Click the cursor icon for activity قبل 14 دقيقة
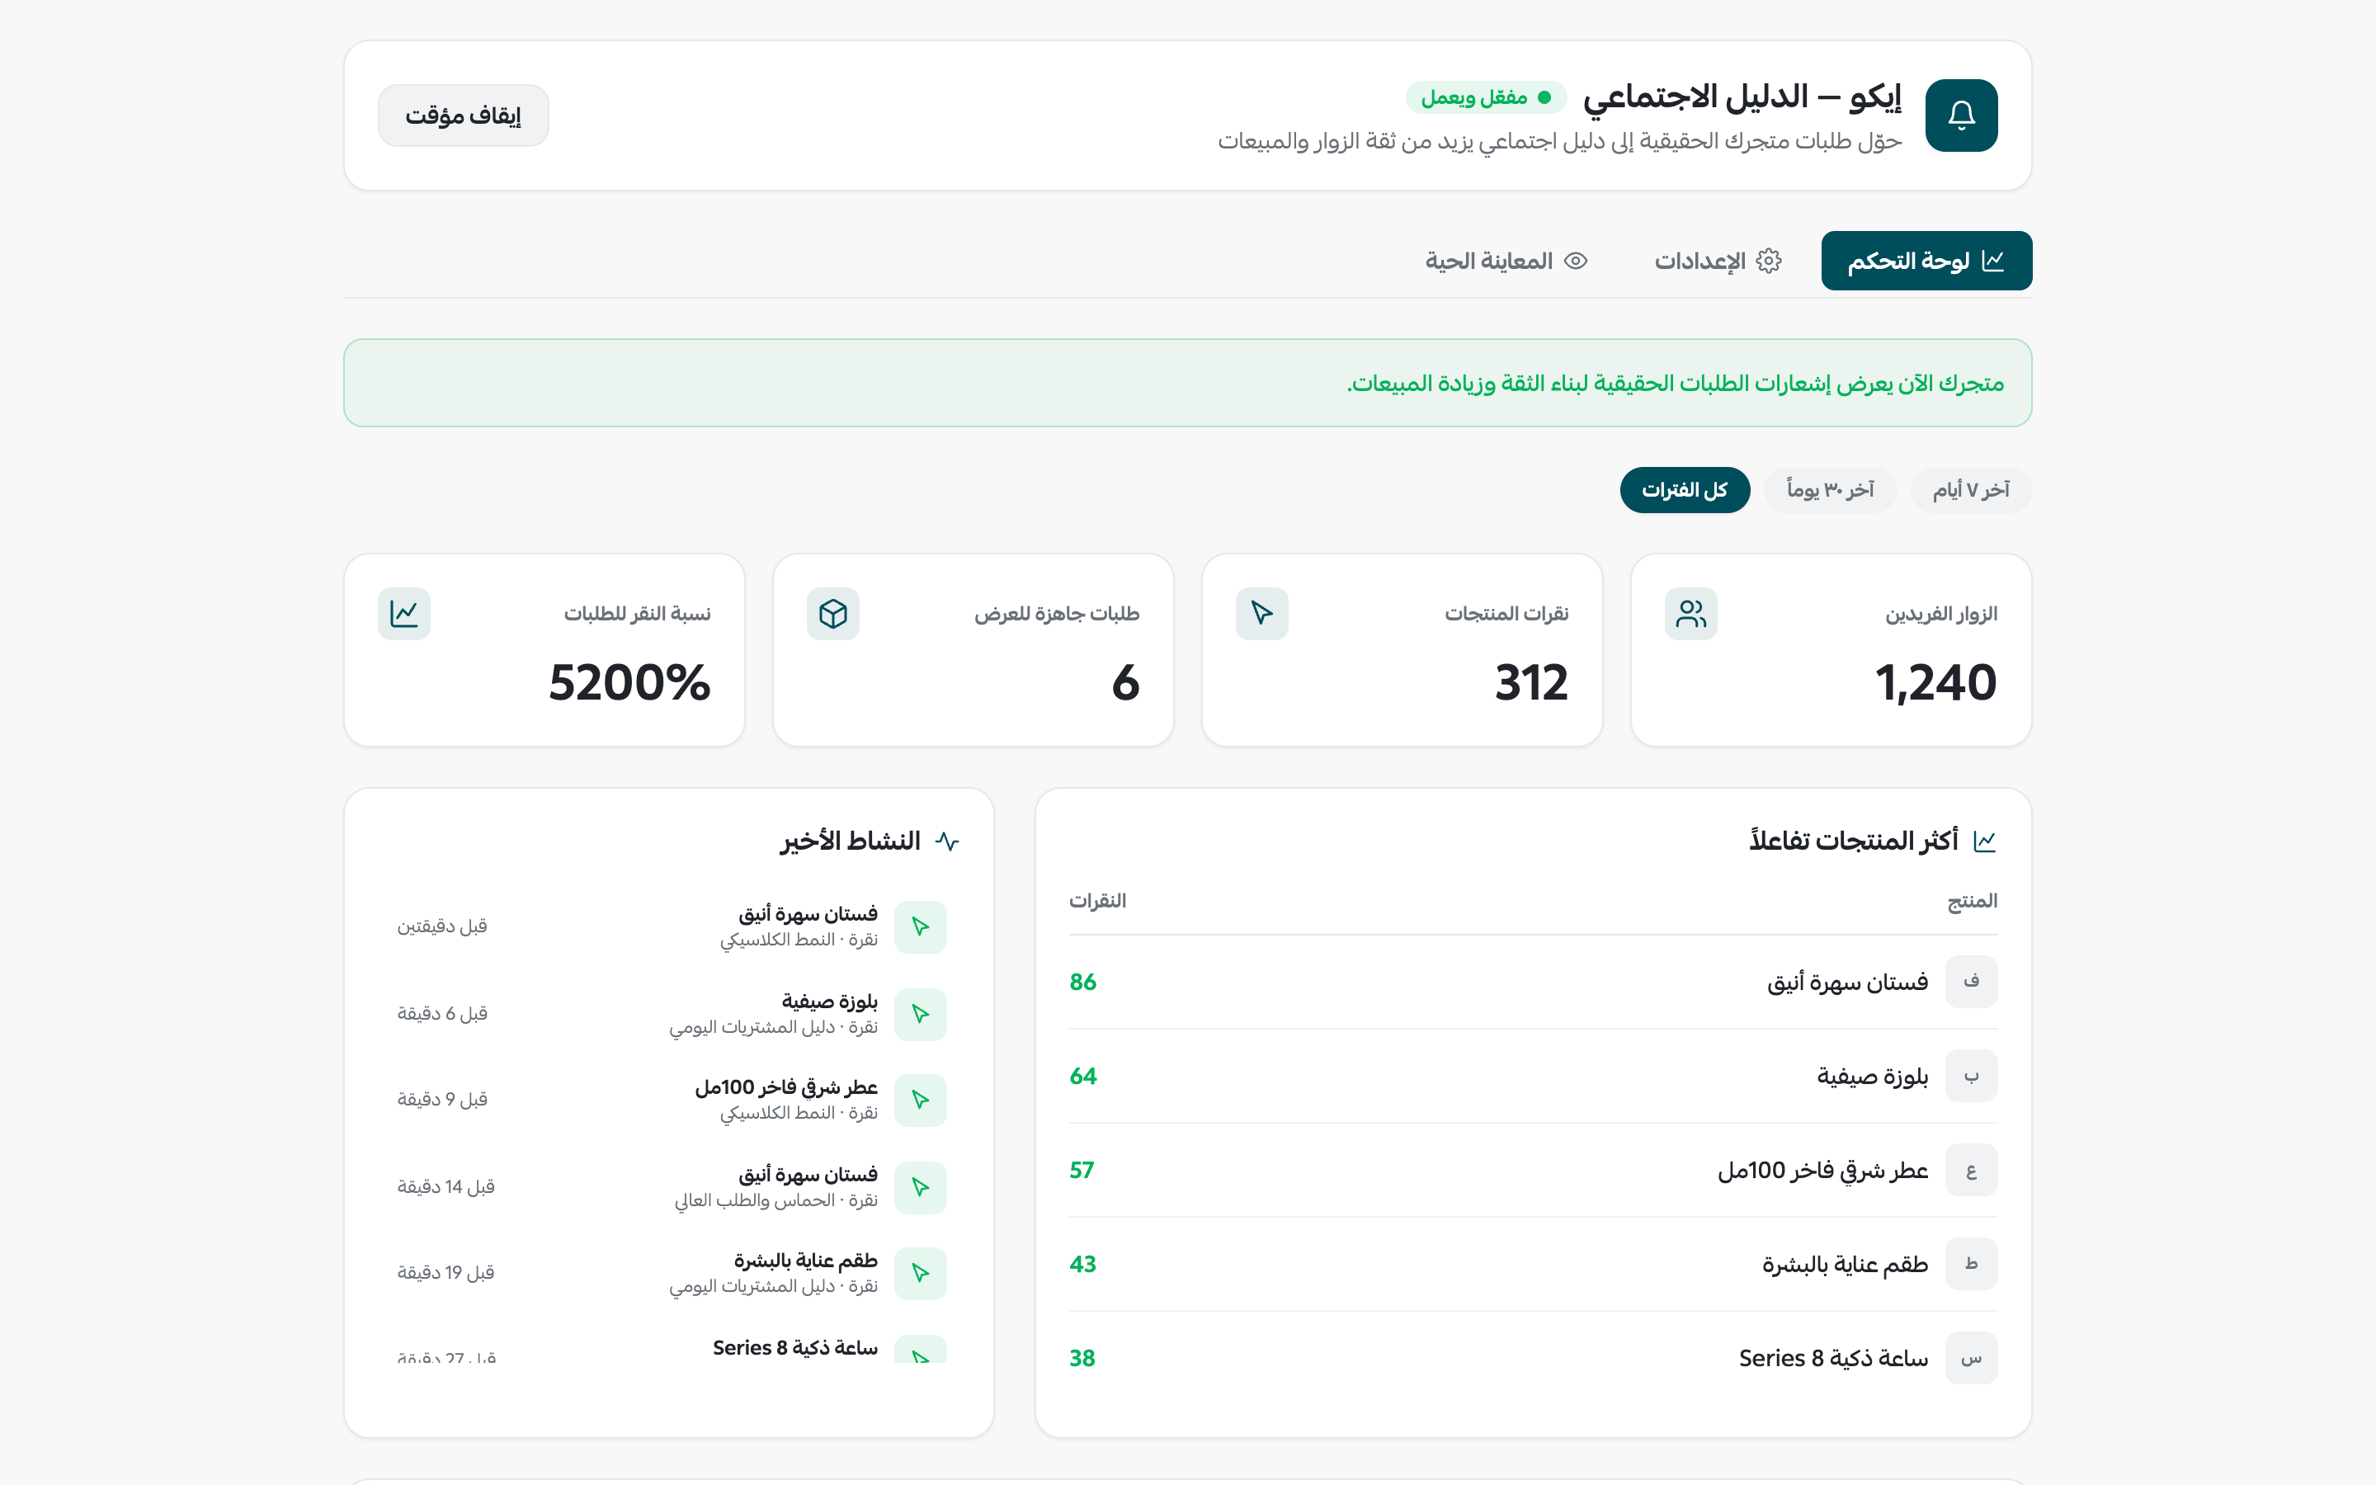Image resolution: width=2376 pixels, height=1485 pixels. (x=920, y=1187)
